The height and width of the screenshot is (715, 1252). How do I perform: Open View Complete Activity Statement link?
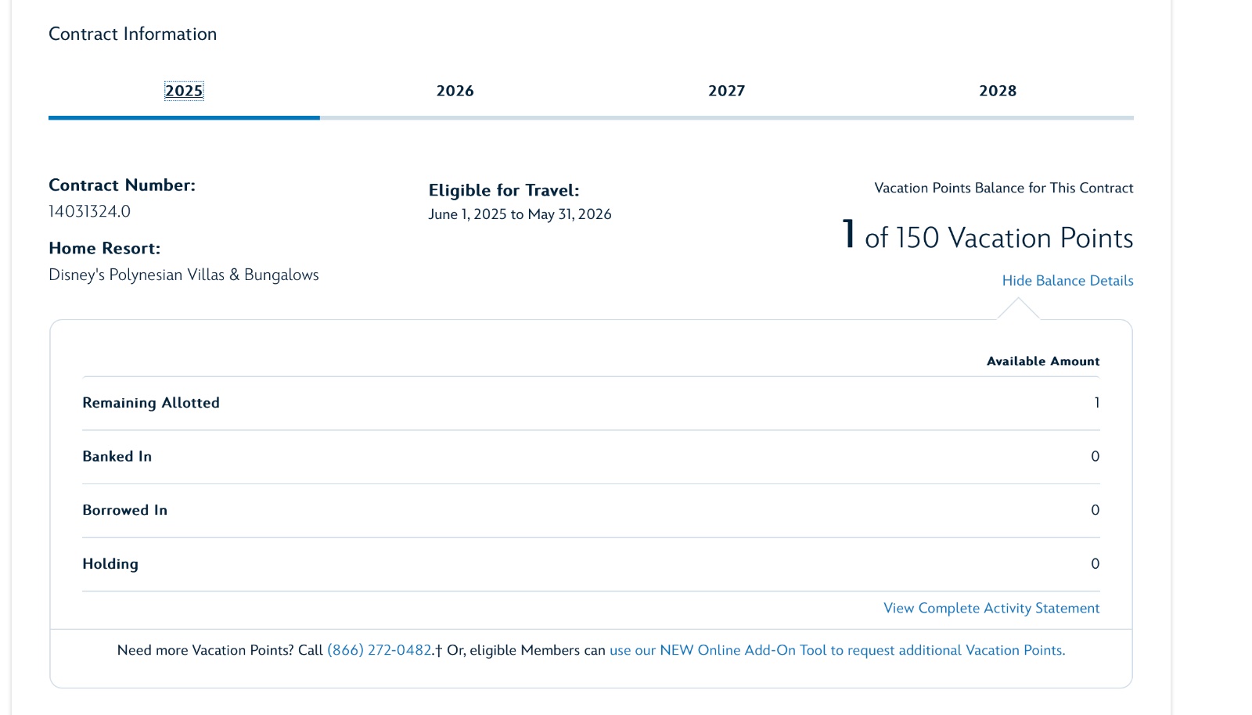[x=991, y=609]
